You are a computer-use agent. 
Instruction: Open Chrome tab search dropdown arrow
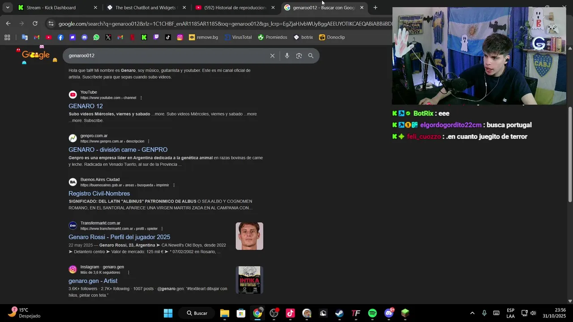8,8
